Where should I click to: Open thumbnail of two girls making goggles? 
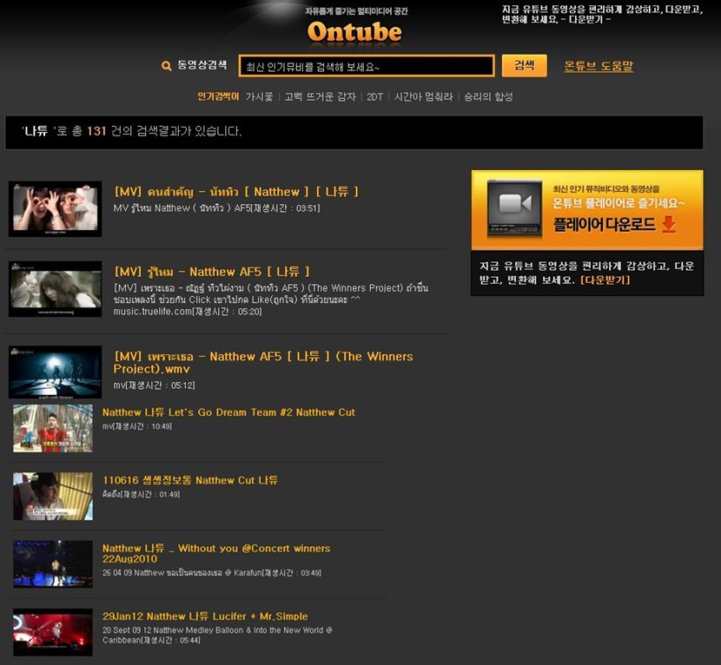tap(56, 209)
